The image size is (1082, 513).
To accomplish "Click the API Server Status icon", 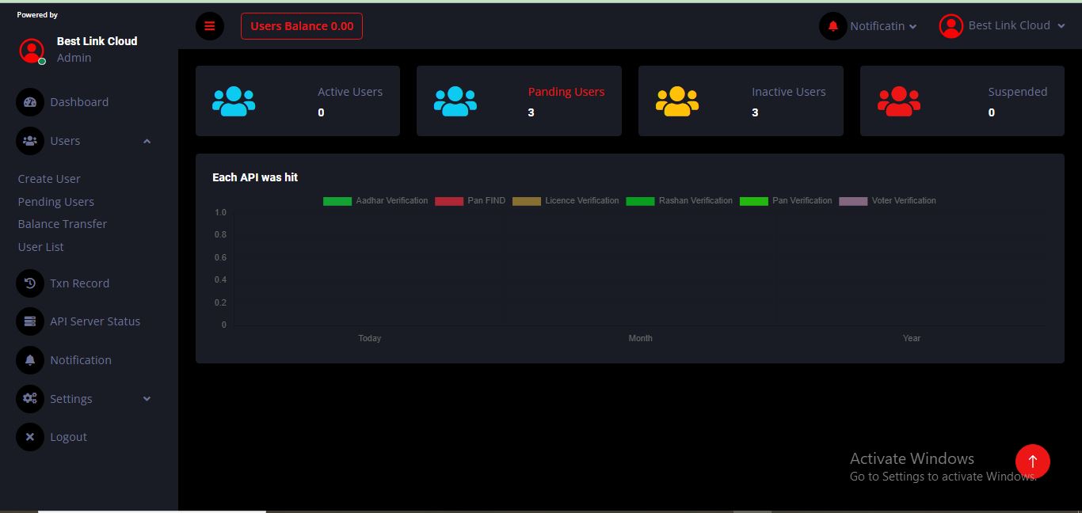I will 30,321.
